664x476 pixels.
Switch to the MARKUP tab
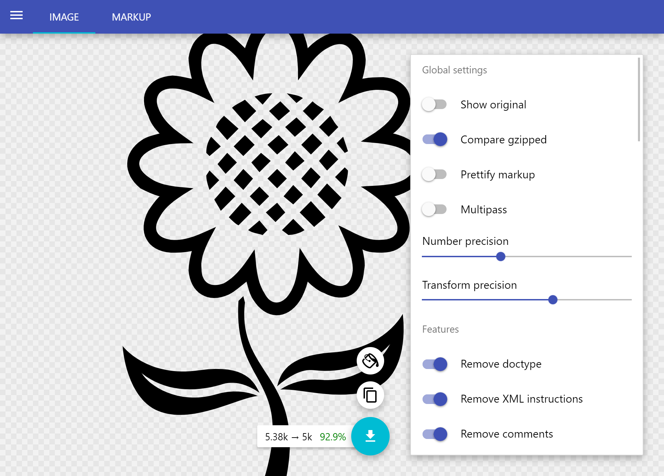pyautogui.click(x=131, y=17)
